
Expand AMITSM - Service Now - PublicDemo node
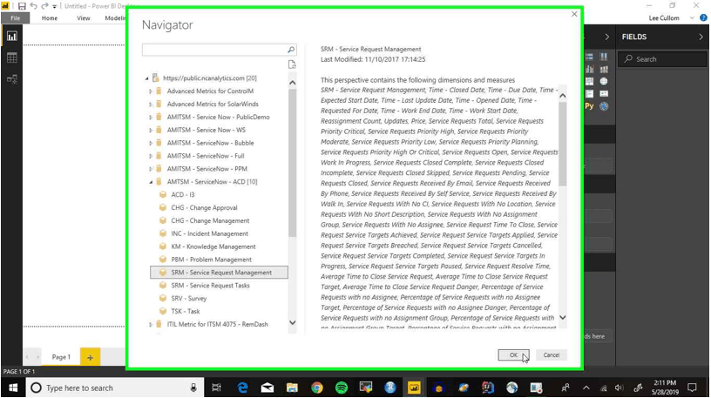coord(151,117)
